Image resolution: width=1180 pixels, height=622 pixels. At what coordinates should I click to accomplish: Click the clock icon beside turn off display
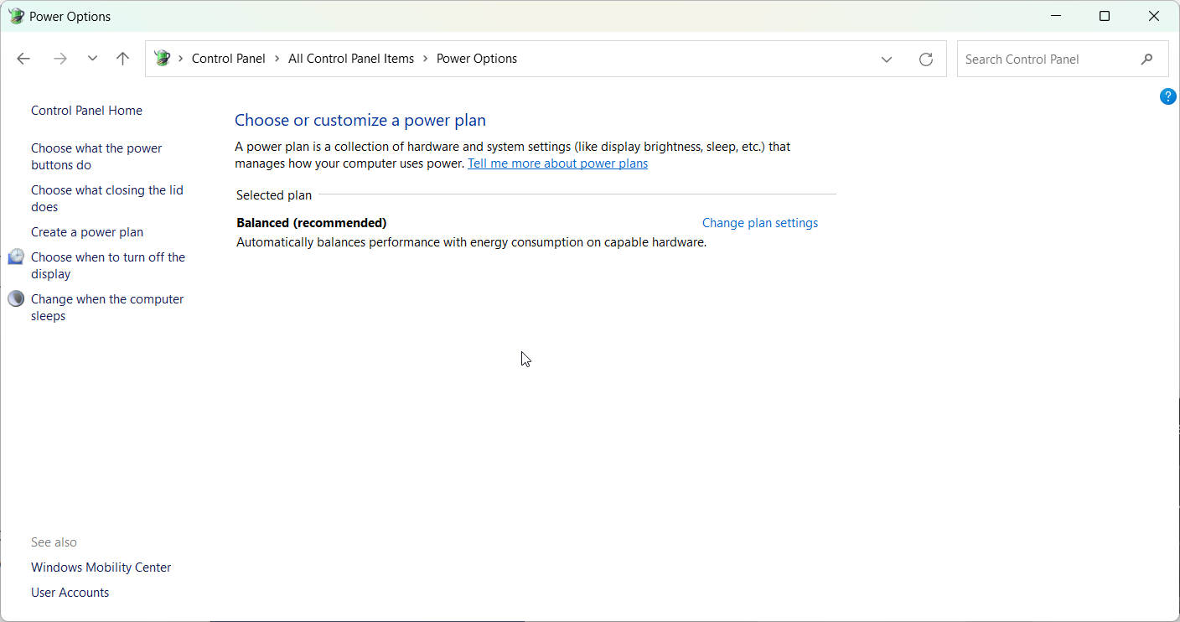point(17,257)
